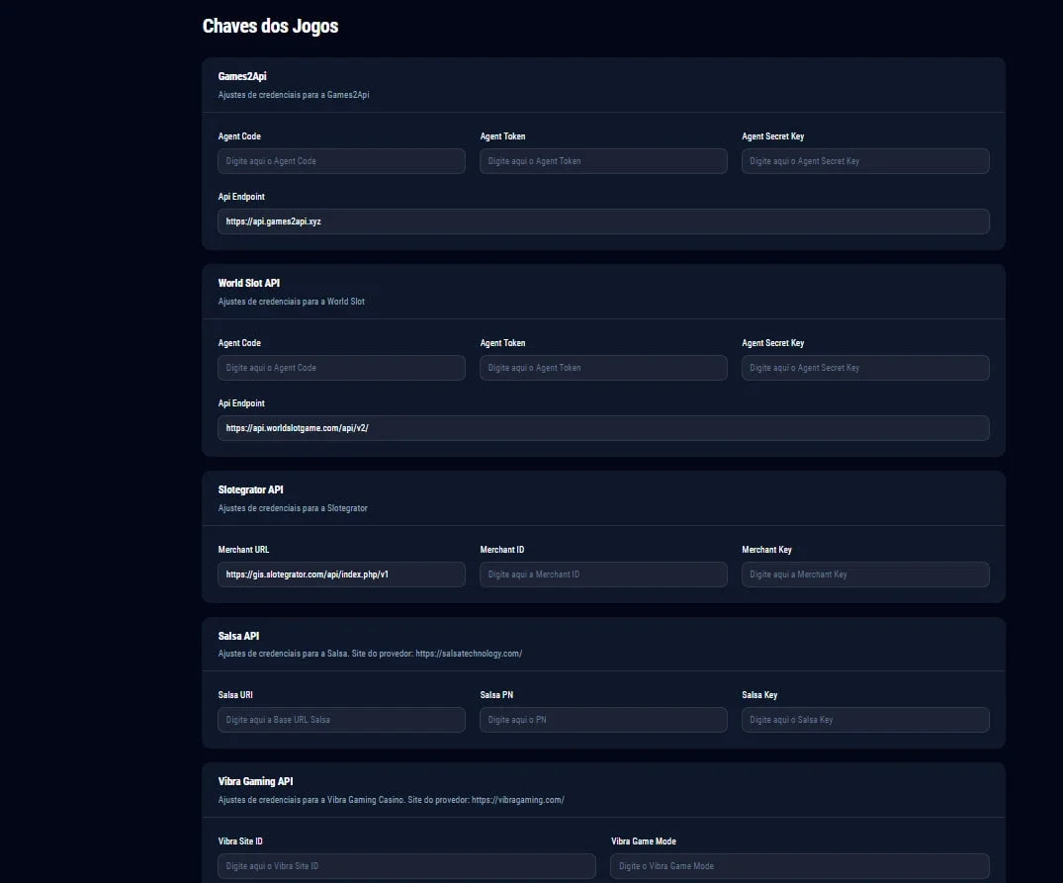This screenshot has height=883, width=1063.
Task: Focus the World Slot Agent Code field
Action: [x=341, y=368]
